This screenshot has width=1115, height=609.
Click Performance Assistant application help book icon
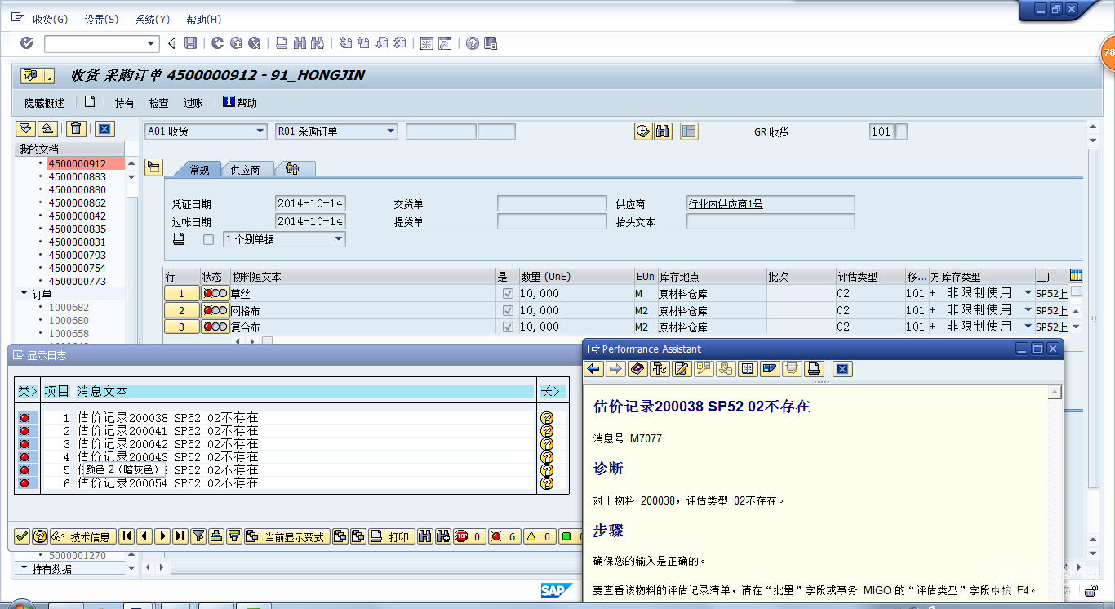[x=637, y=369]
